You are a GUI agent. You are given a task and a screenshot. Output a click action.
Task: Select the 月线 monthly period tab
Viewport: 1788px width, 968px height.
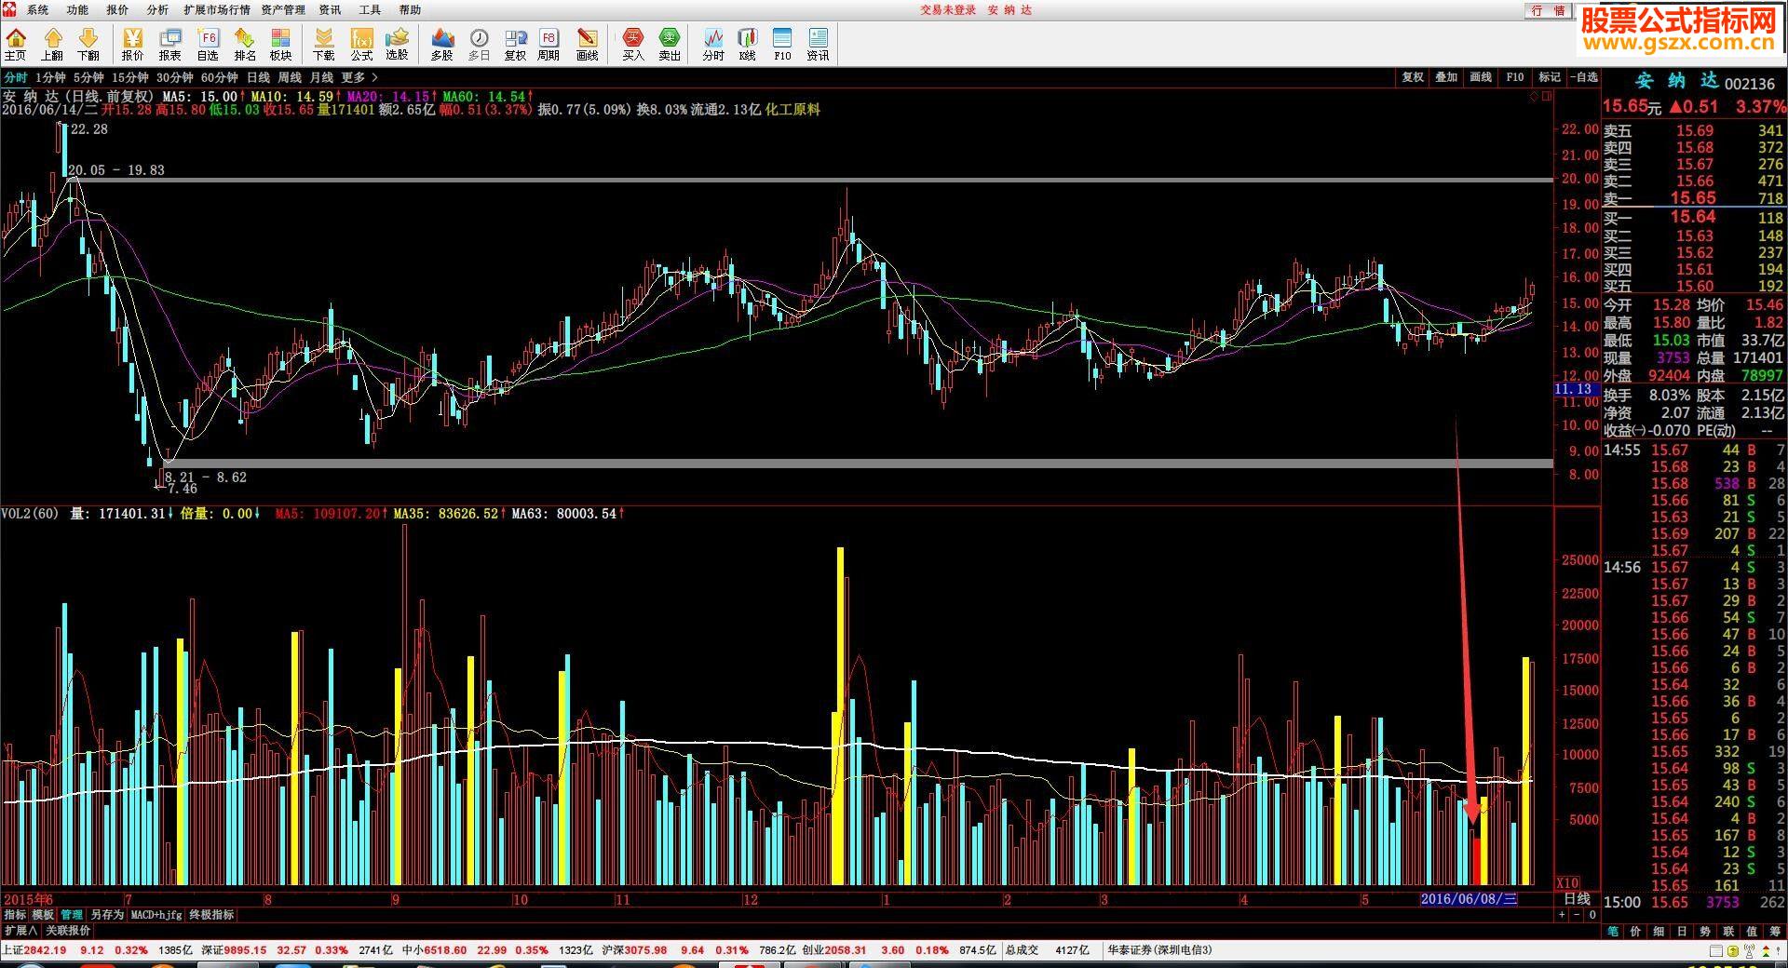click(x=321, y=77)
